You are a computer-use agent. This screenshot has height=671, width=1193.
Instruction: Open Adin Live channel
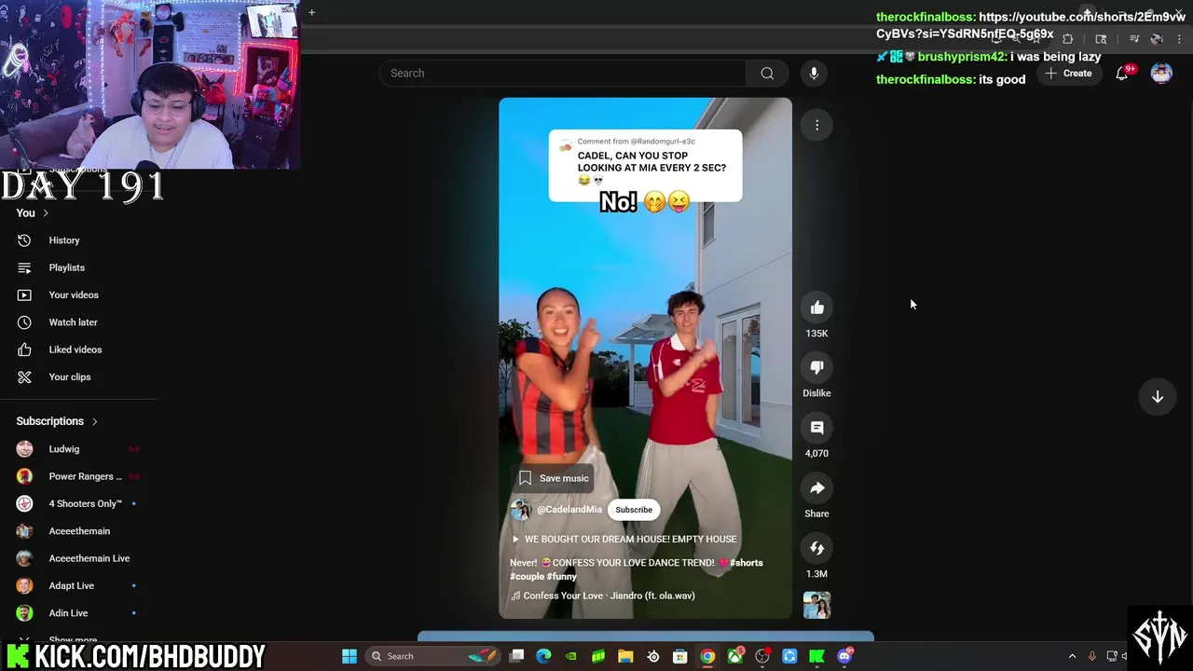click(x=68, y=613)
